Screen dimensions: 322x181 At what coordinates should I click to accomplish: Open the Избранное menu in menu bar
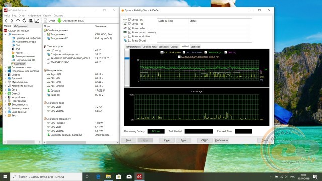point(34,16)
